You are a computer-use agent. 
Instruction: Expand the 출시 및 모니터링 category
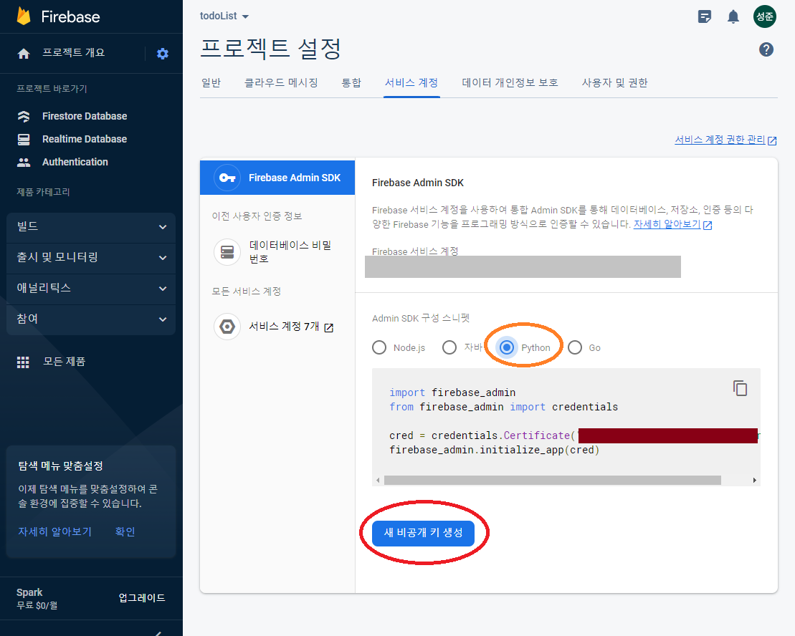(91, 258)
